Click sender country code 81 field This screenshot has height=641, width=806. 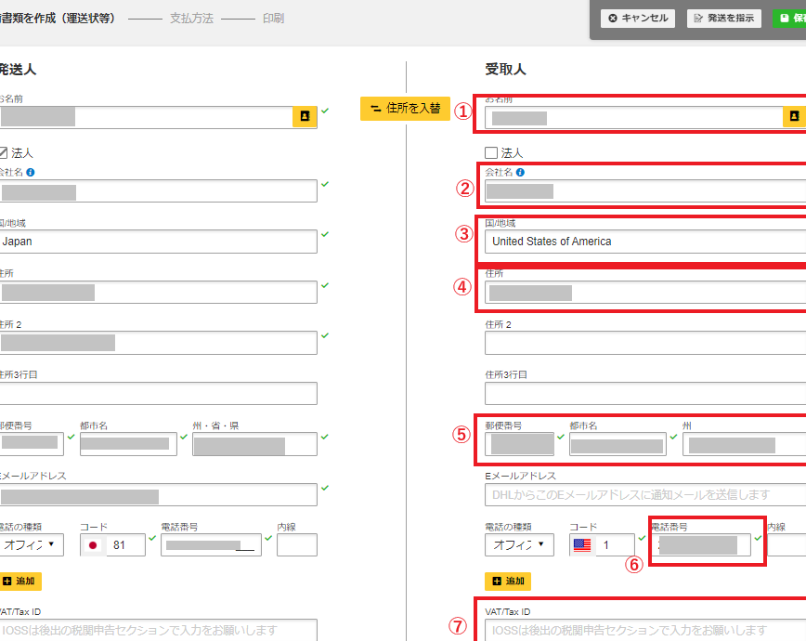point(125,544)
